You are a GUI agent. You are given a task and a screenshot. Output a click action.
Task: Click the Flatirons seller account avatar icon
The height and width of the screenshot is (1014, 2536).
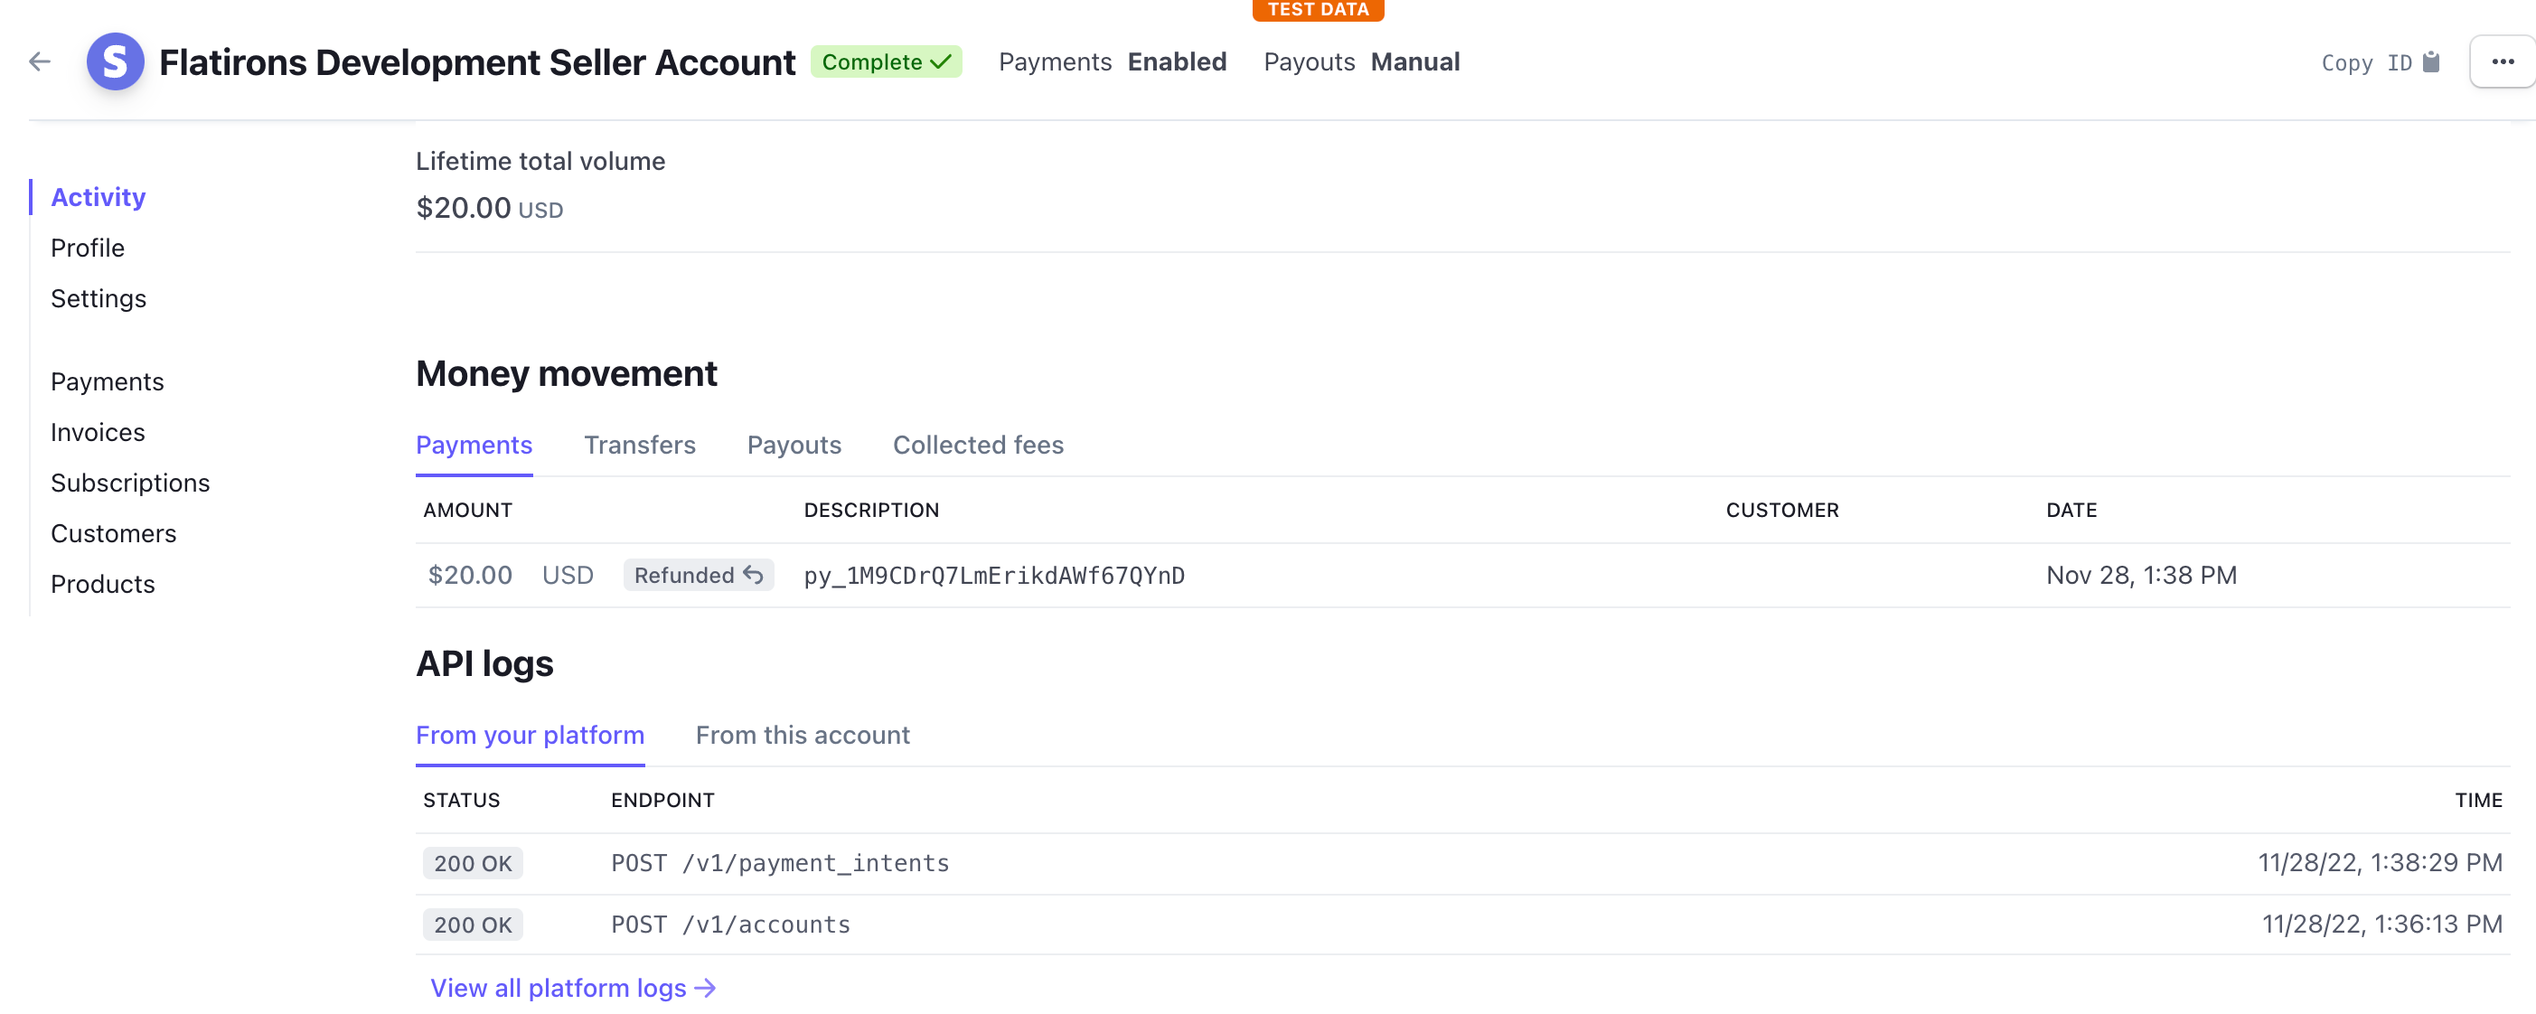point(115,61)
